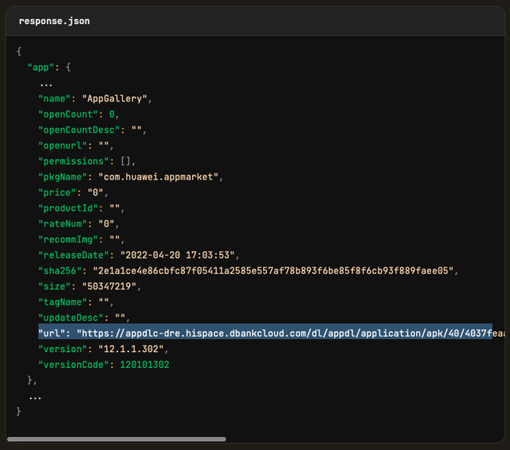Click the response.json file tab title
Viewport: 510px width, 450px height.
[x=54, y=21]
